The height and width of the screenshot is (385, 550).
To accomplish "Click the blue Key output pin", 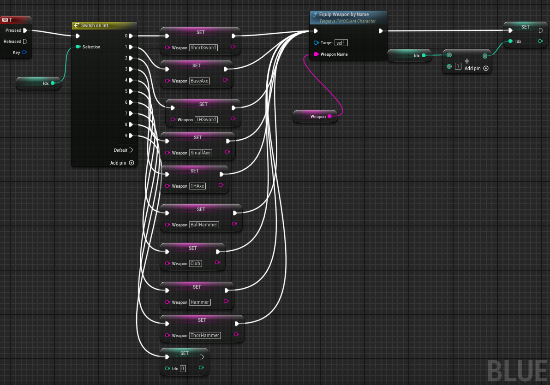I will tap(24, 53).
